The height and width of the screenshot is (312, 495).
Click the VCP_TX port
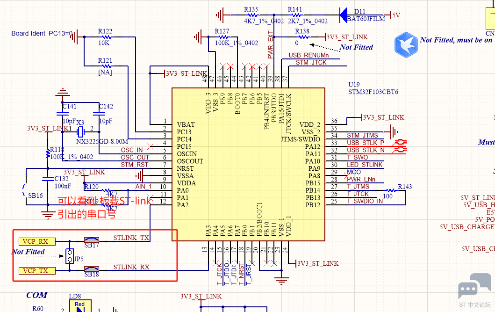(37, 271)
